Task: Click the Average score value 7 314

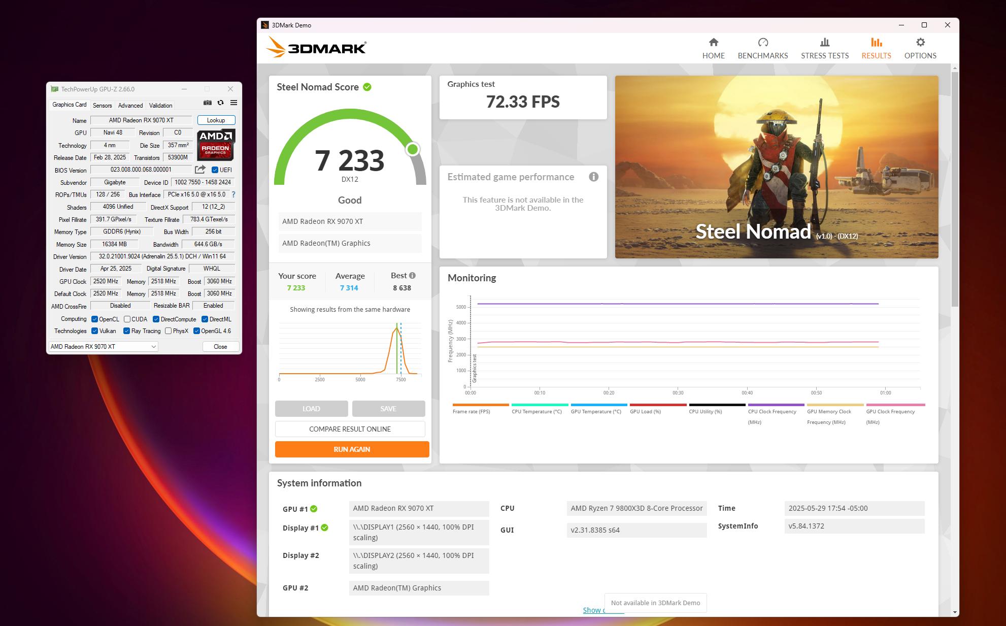Action: coord(349,288)
